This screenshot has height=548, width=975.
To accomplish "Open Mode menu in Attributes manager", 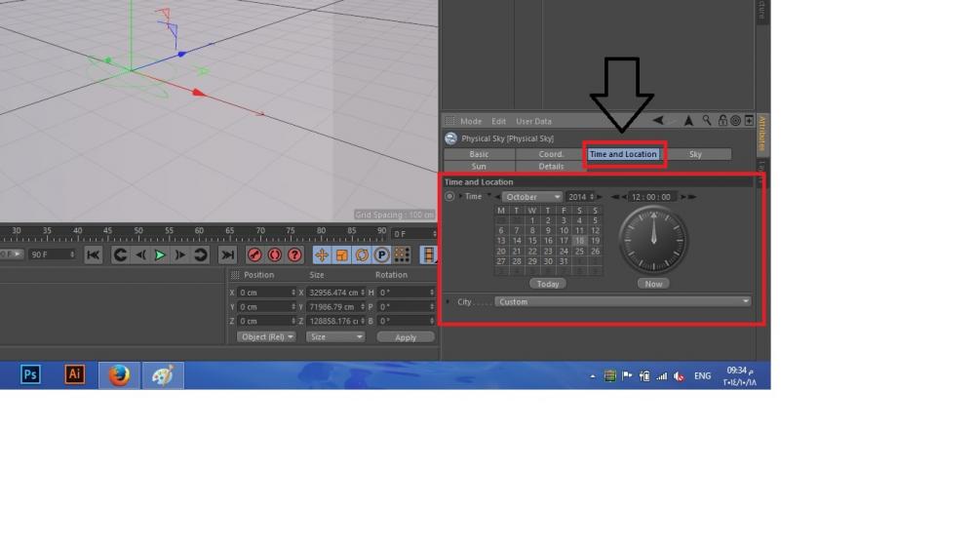I will pos(471,121).
